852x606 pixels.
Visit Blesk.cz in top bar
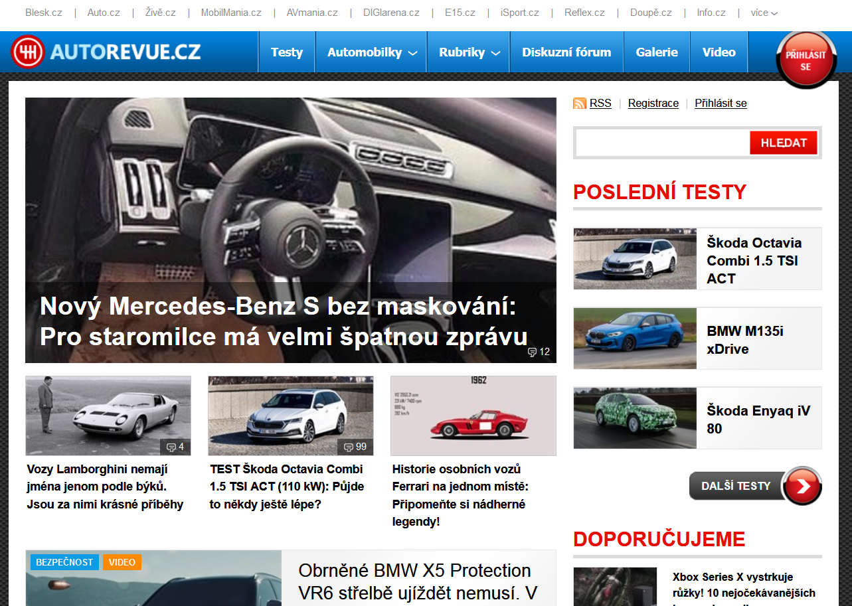click(x=44, y=13)
